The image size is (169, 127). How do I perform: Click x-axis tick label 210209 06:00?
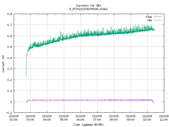[x=80, y=118]
